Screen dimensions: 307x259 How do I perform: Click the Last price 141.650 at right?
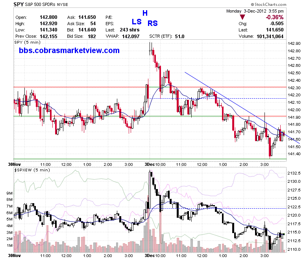click(x=275, y=30)
